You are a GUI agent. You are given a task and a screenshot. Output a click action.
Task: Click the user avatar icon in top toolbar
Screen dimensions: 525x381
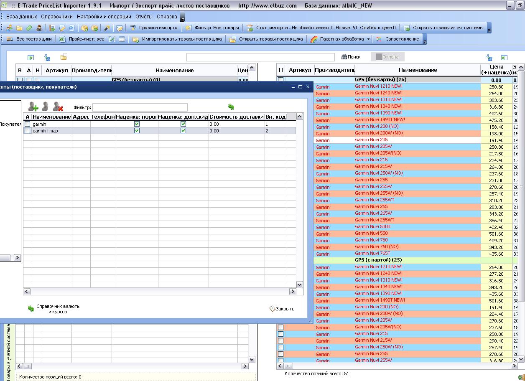(39, 28)
